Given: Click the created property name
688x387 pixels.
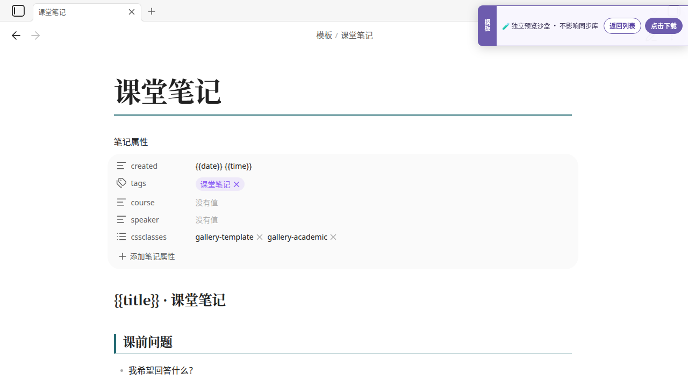Looking at the screenshot, I should click(144, 166).
